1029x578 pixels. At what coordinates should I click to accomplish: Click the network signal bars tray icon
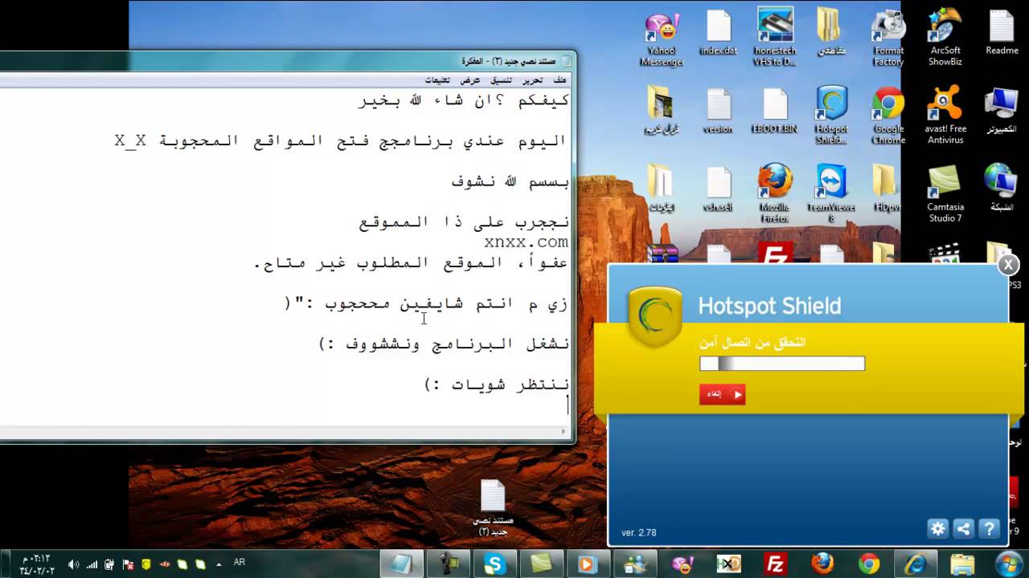click(x=92, y=564)
